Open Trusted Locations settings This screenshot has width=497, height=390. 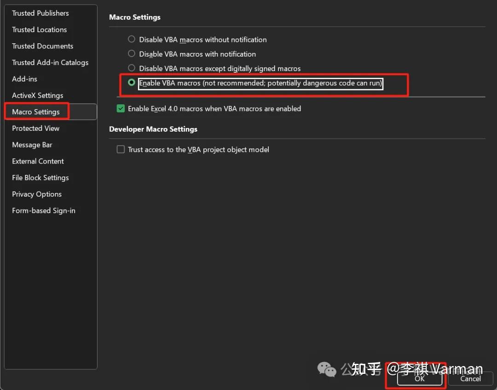(x=39, y=29)
